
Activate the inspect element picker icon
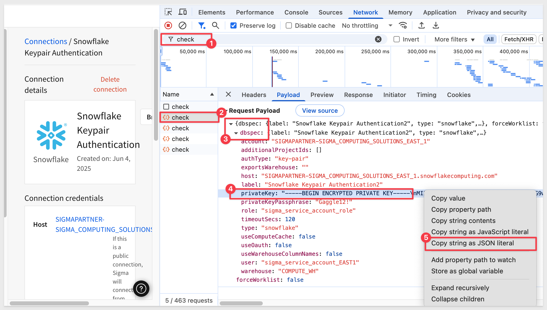[x=168, y=12]
